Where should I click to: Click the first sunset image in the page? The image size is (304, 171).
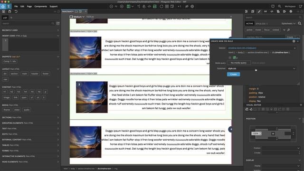[85, 52]
